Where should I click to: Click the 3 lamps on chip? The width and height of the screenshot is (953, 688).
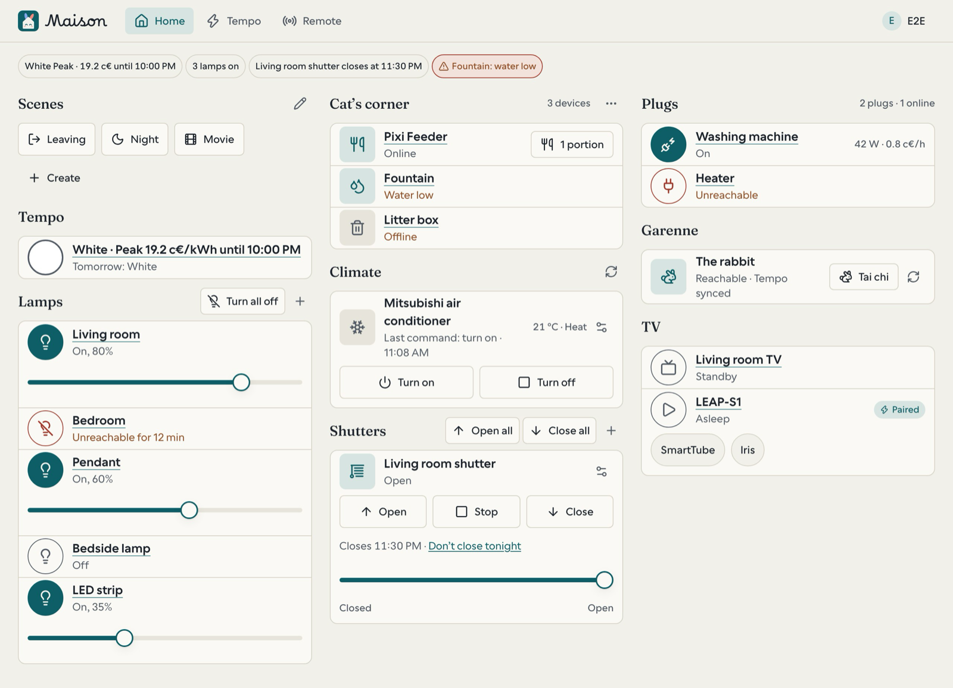pos(216,66)
